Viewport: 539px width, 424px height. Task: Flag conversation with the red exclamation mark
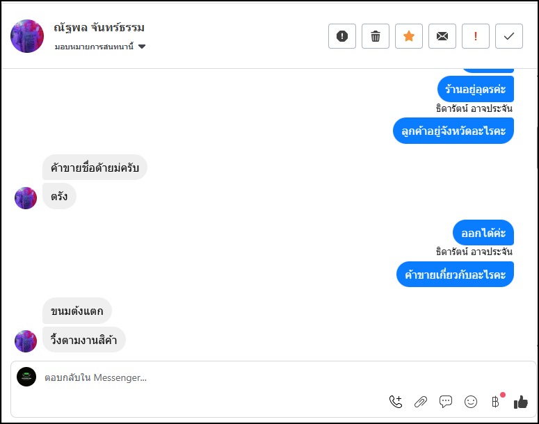[x=476, y=36]
